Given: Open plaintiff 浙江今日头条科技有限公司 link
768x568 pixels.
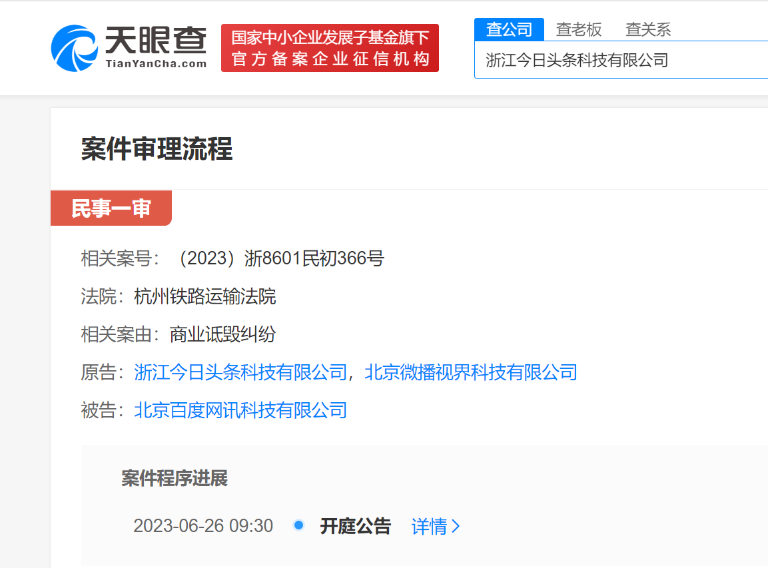Looking at the screenshot, I should pyautogui.click(x=240, y=372).
